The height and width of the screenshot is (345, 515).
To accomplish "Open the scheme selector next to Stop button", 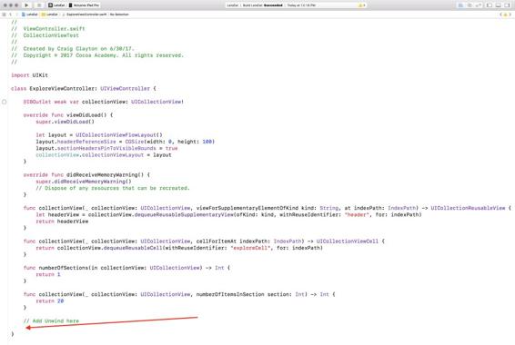I will tap(56, 5).
